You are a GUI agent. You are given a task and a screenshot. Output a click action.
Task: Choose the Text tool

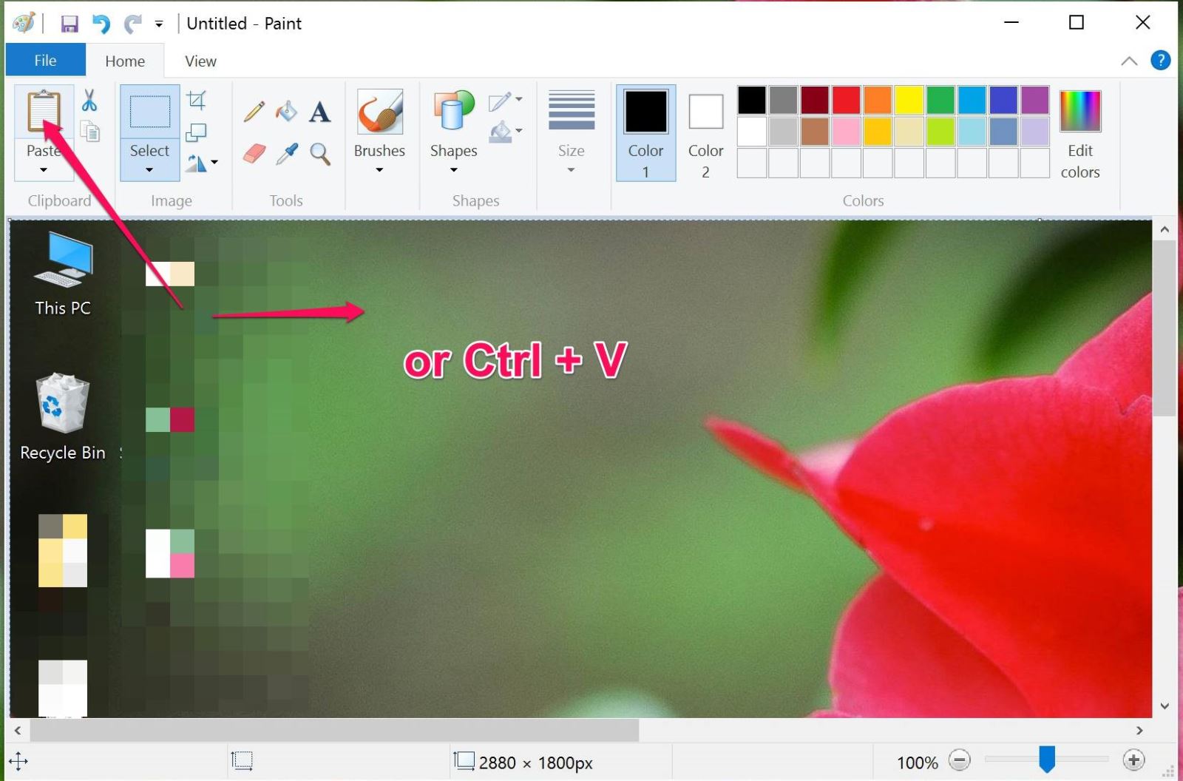319,112
